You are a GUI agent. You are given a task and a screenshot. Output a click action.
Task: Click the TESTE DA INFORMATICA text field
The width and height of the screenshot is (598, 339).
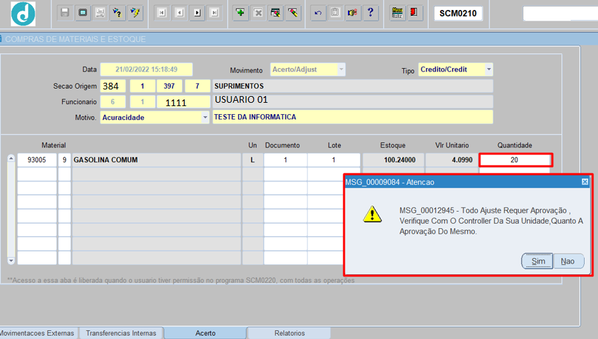pos(353,117)
